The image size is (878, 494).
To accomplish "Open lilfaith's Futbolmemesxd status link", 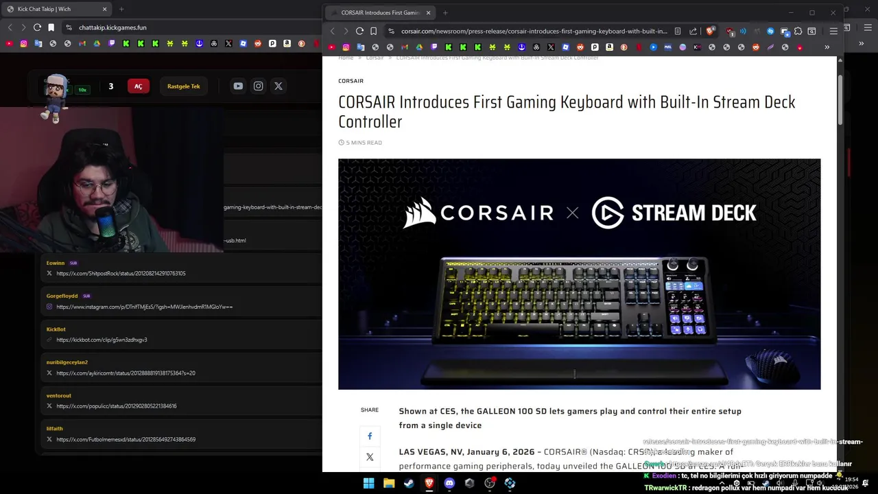I will point(126,439).
